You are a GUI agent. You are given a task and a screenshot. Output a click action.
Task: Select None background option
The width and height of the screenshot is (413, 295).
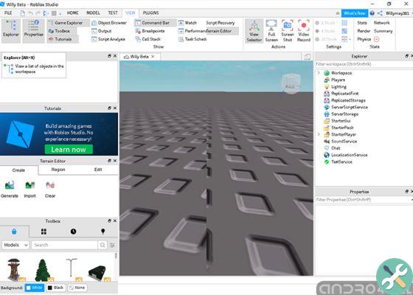(x=77, y=288)
